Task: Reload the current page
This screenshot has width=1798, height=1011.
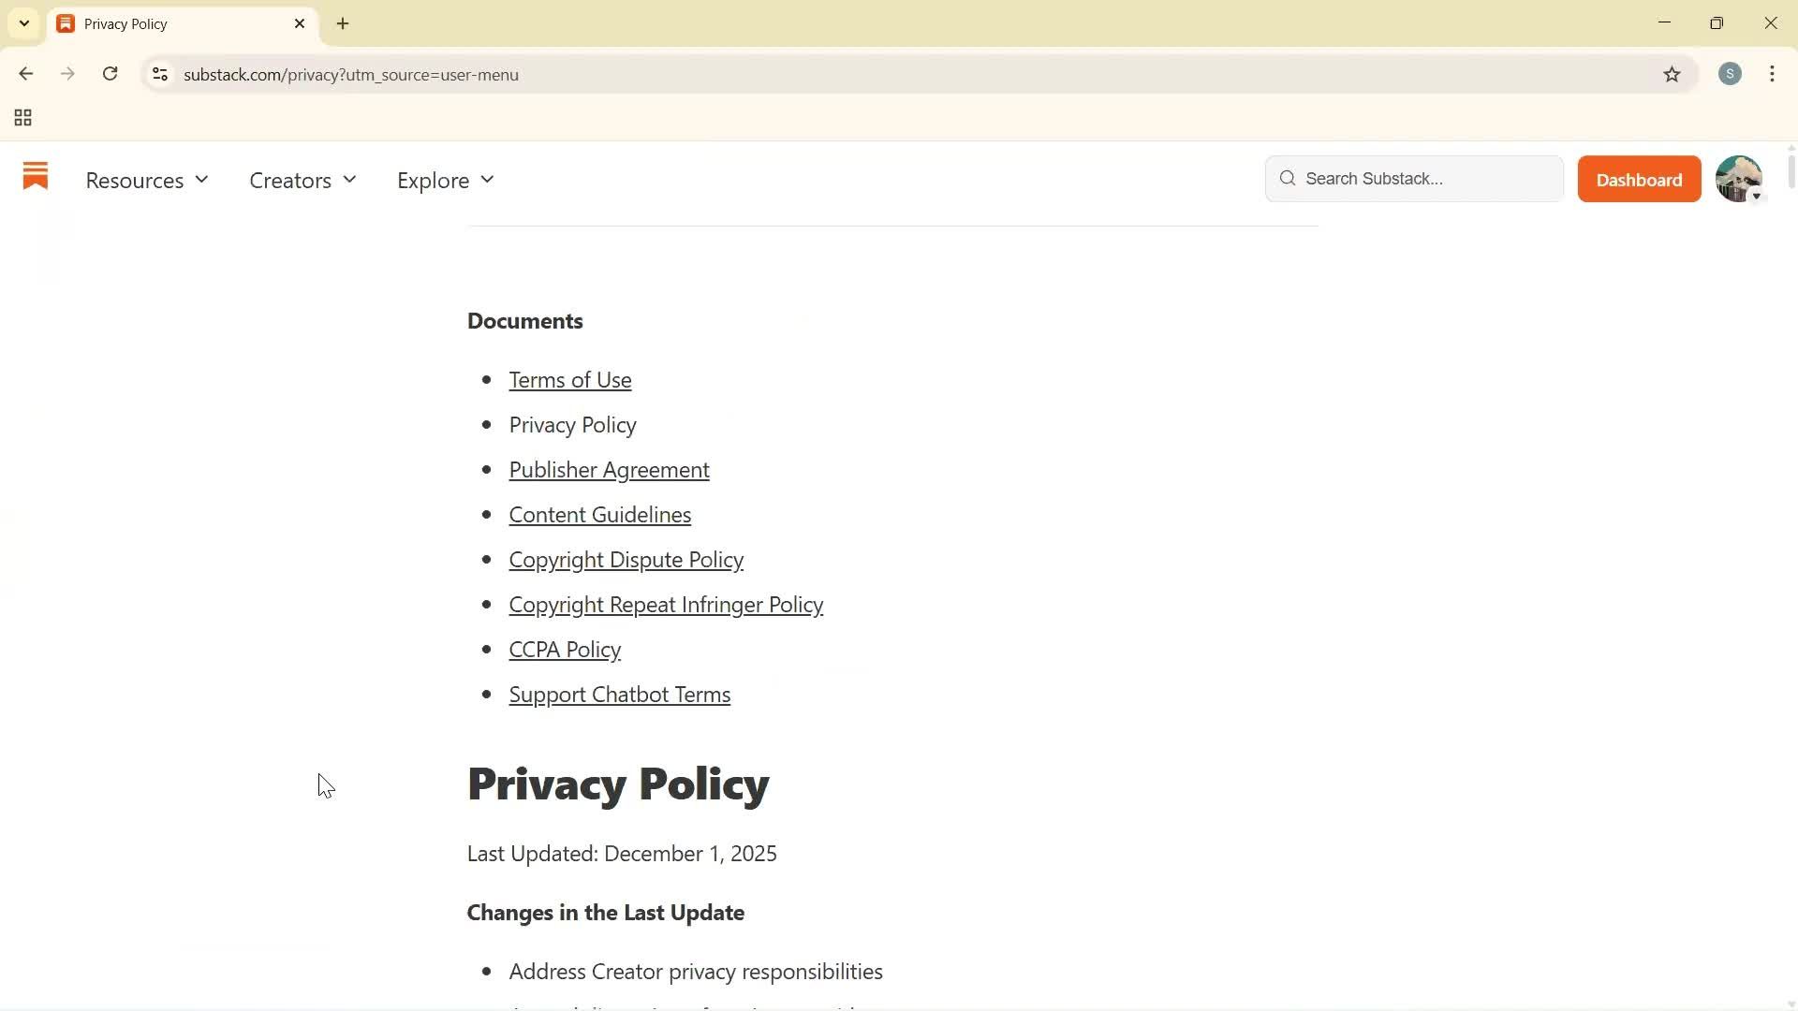Action: (x=110, y=74)
